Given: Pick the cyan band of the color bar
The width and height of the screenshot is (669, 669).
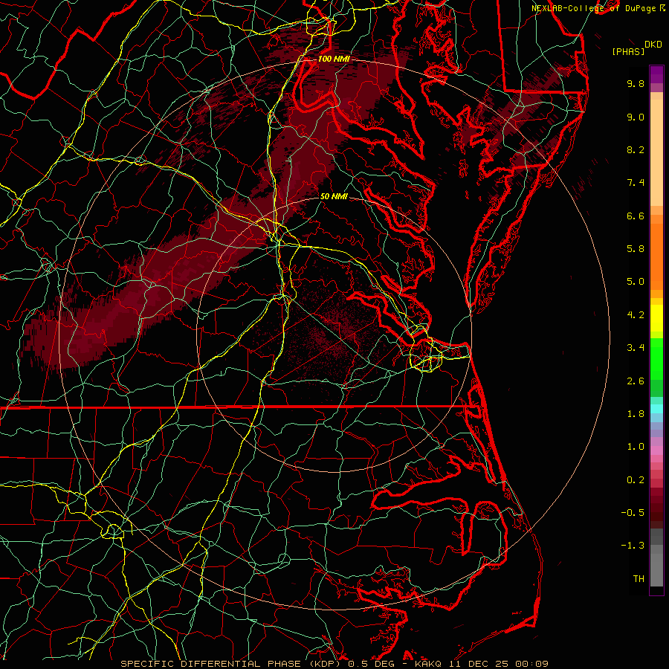Looking at the screenshot, I should point(656,409).
